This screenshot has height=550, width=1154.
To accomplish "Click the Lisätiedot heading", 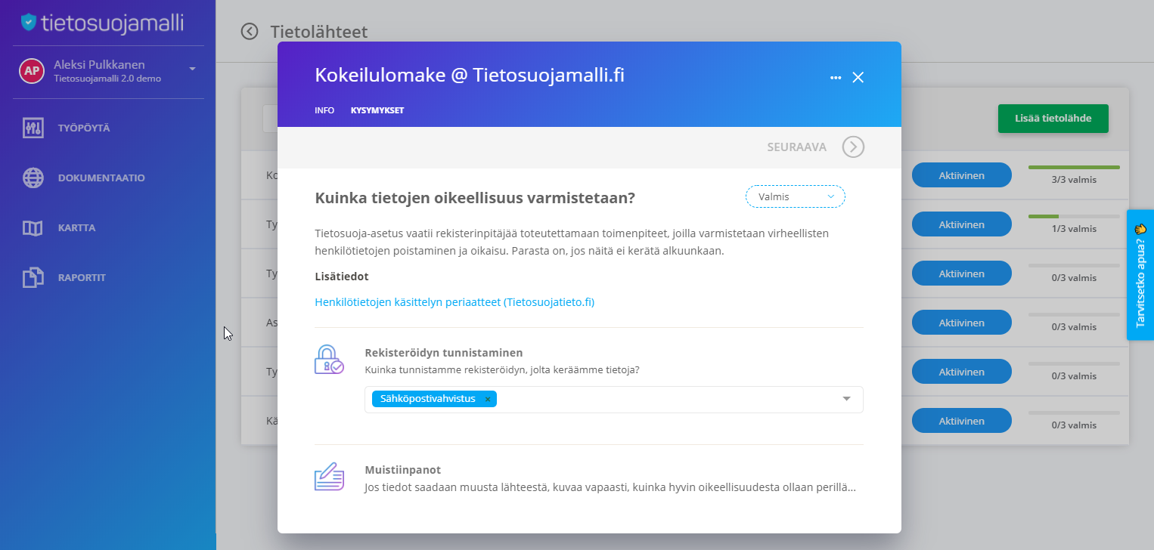I will [342, 277].
